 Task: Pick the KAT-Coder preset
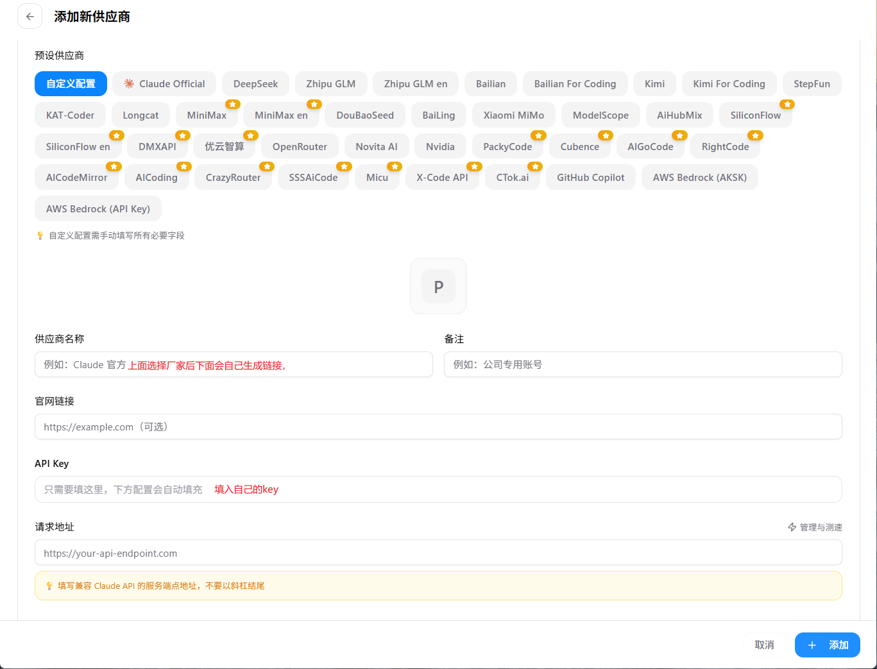(70, 115)
